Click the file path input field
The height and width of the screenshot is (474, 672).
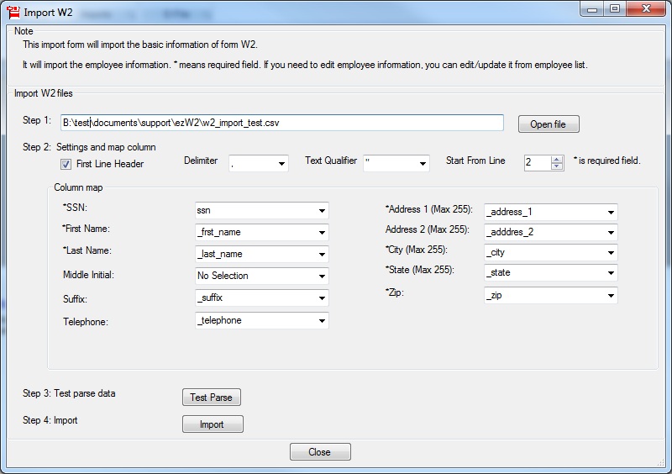(x=282, y=123)
